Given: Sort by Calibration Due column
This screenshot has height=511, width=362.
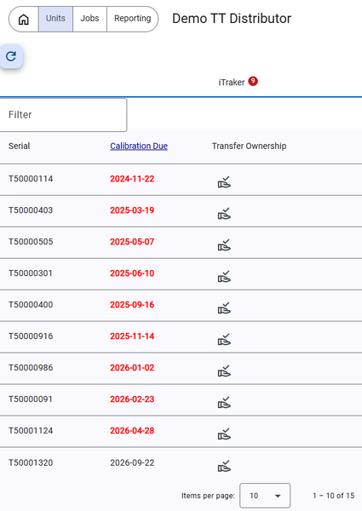Looking at the screenshot, I should coord(139,146).
